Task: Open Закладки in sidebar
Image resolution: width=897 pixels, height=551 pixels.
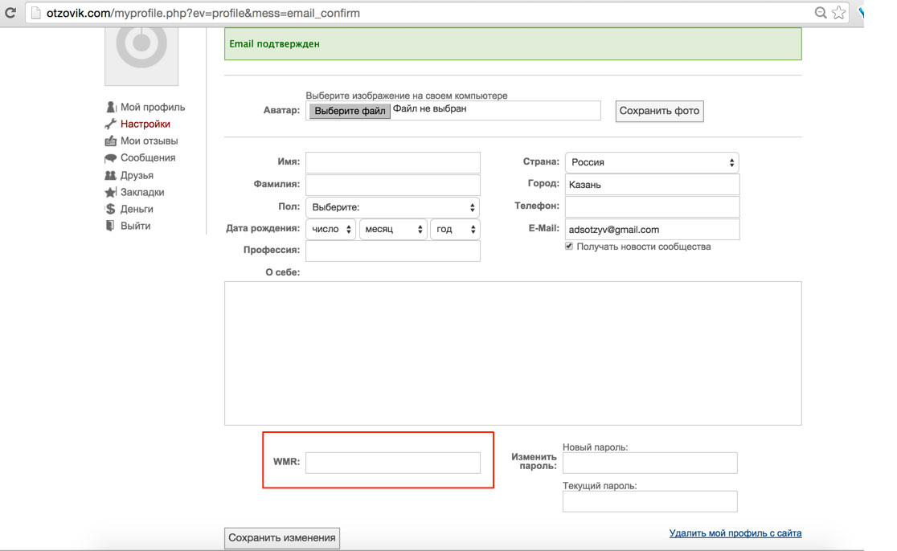Action: point(142,192)
